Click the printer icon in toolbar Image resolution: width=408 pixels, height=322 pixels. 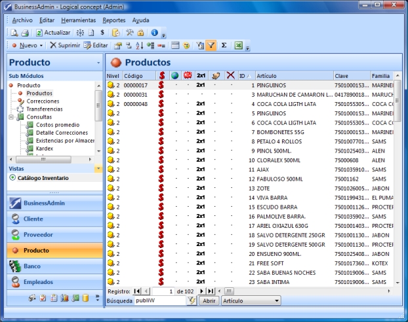(x=24, y=32)
